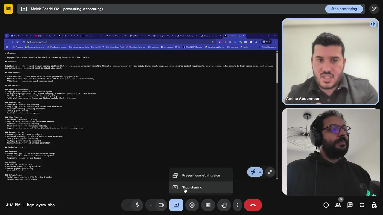Image resolution: width=383 pixels, height=215 pixels.
Task: Open the supabase bookmark folder
Action: pyautogui.click(x=233, y=47)
